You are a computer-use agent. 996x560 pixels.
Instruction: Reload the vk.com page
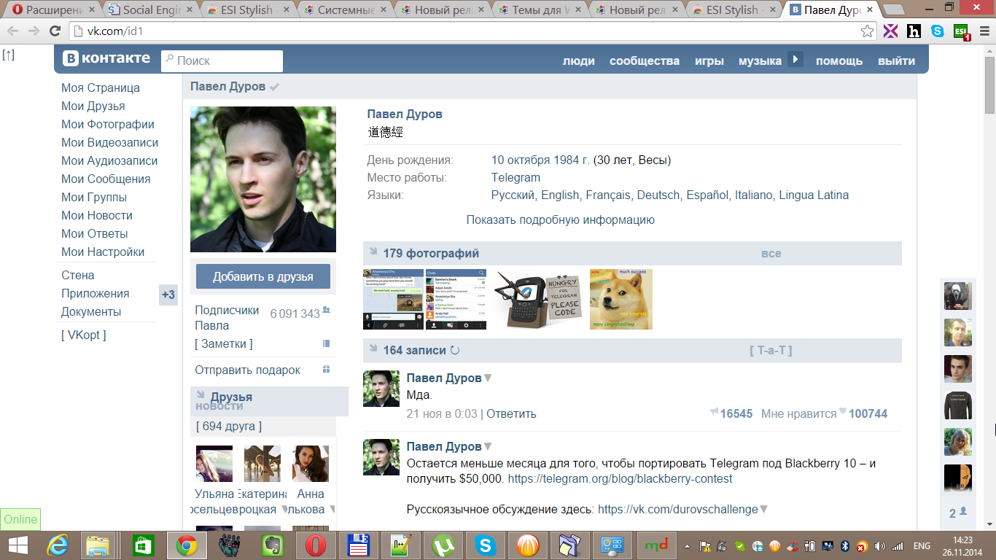point(55,31)
